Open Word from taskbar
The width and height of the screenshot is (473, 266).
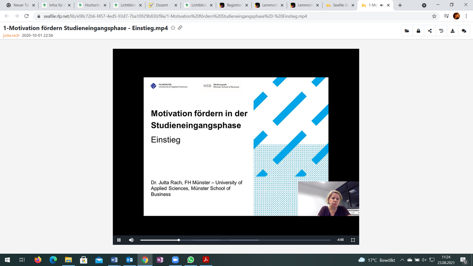coord(114,260)
